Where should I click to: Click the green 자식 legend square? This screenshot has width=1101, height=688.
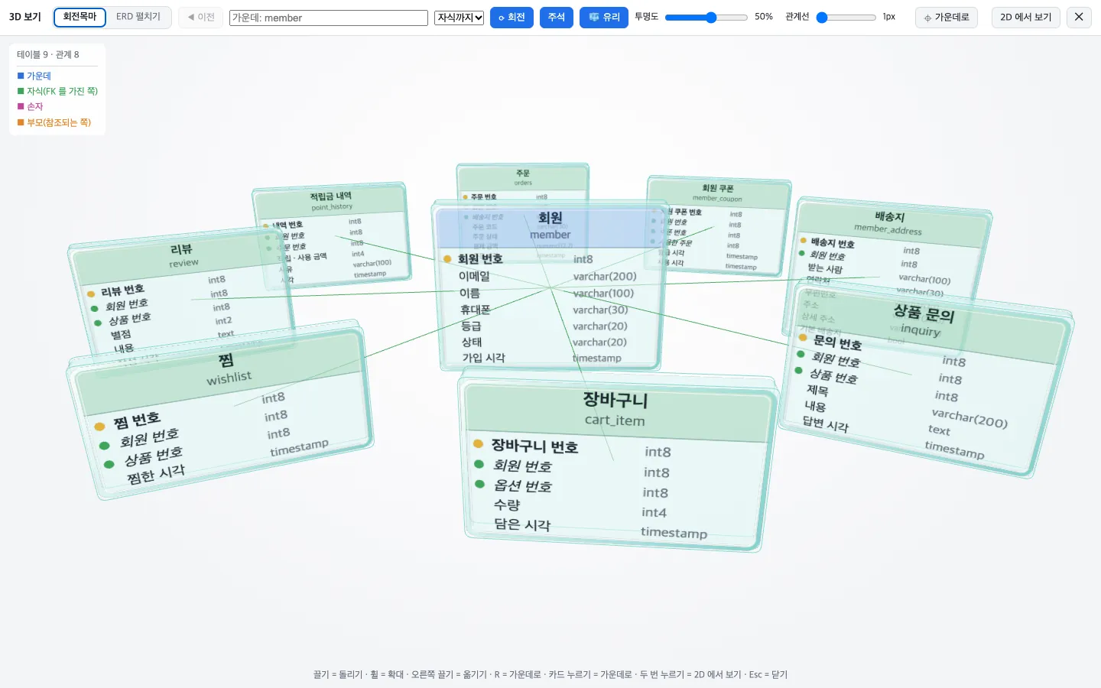21,91
